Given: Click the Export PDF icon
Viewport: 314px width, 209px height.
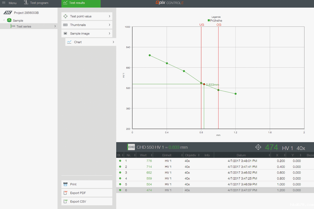Looking at the screenshot, I should [x=65, y=193].
